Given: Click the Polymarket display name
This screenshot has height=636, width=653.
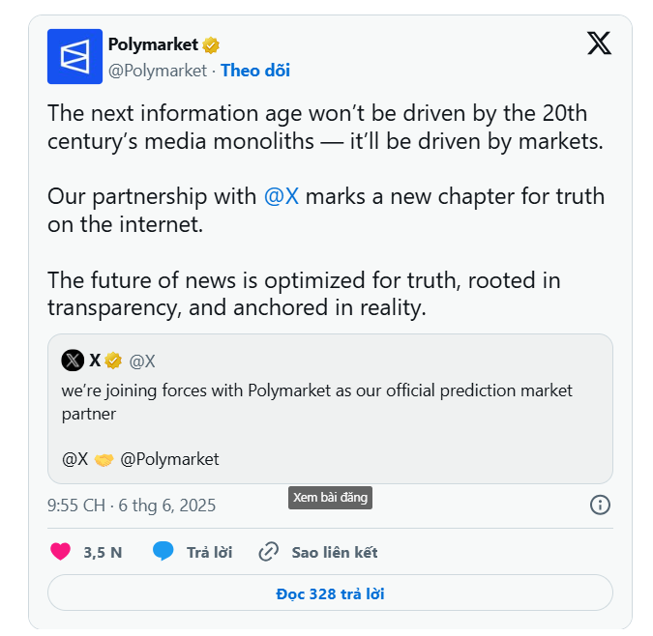Looking at the screenshot, I should click(153, 44).
